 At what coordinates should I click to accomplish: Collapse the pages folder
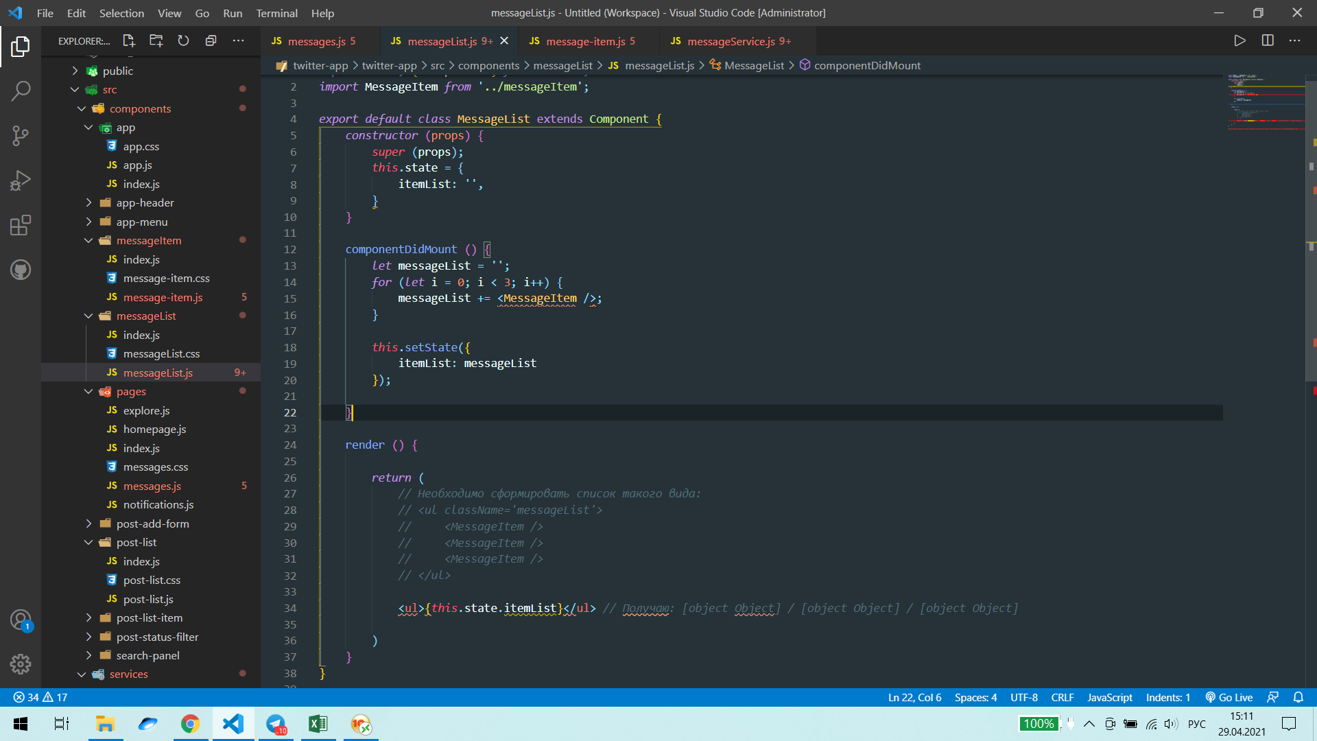(130, 391)
